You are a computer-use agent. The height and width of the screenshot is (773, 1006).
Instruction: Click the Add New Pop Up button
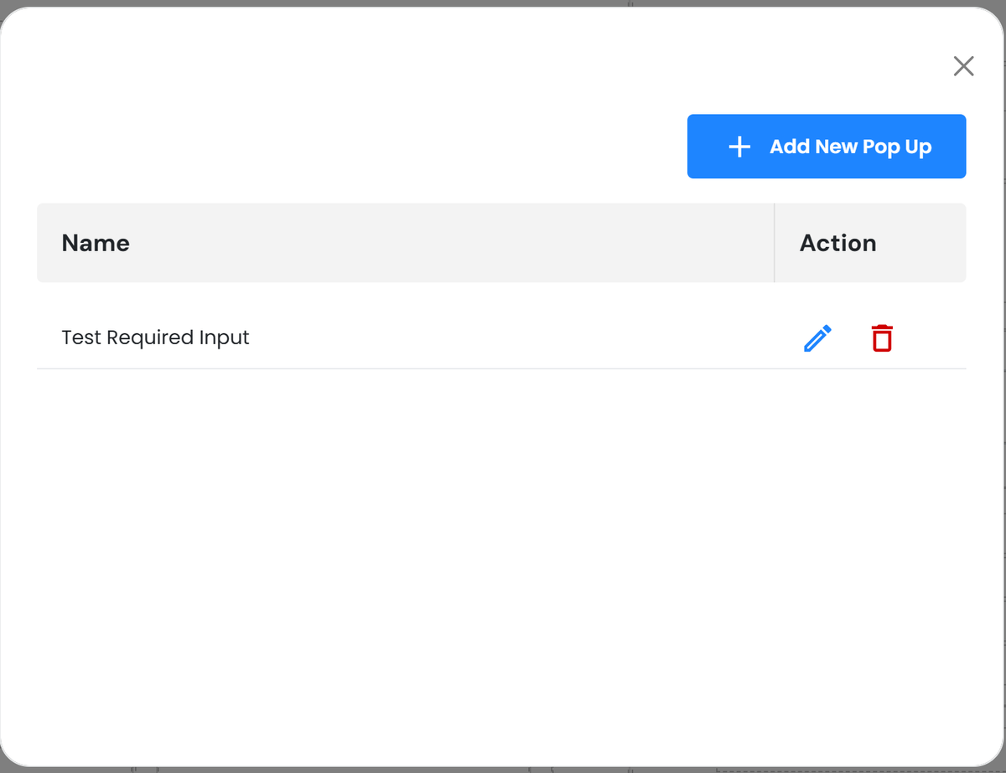[x=826, y=147]
